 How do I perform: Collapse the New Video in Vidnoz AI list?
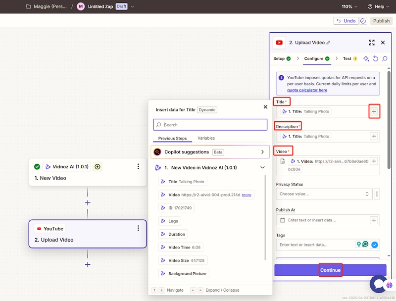click(262, 168)
